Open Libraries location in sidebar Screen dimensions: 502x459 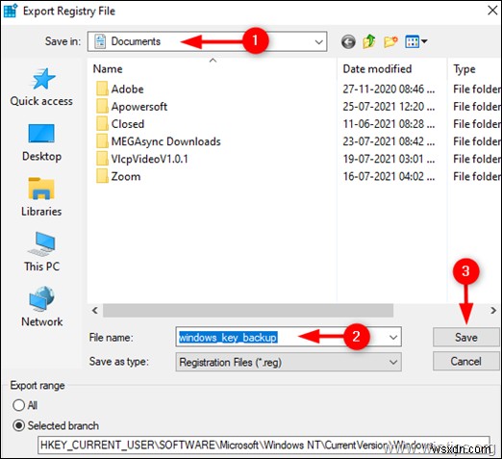point(41,197)
